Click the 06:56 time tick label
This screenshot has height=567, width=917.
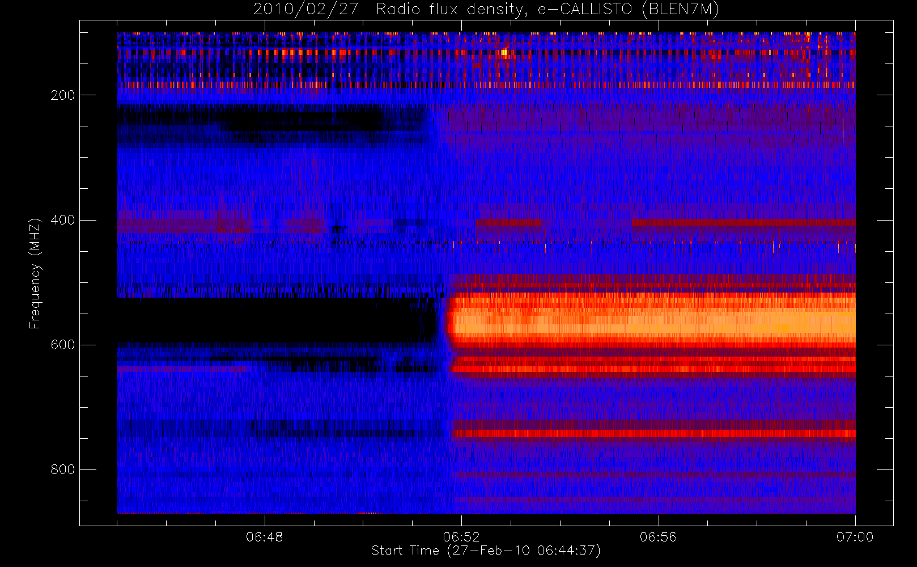tap(658, 537)
